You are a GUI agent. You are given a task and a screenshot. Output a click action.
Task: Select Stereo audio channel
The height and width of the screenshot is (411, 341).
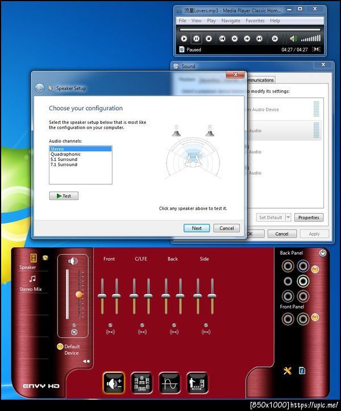(x=81, y=149)
